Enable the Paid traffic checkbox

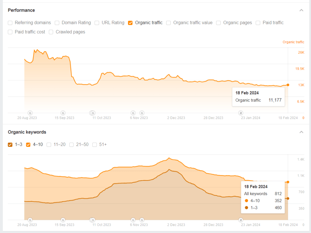click(258, 23)
